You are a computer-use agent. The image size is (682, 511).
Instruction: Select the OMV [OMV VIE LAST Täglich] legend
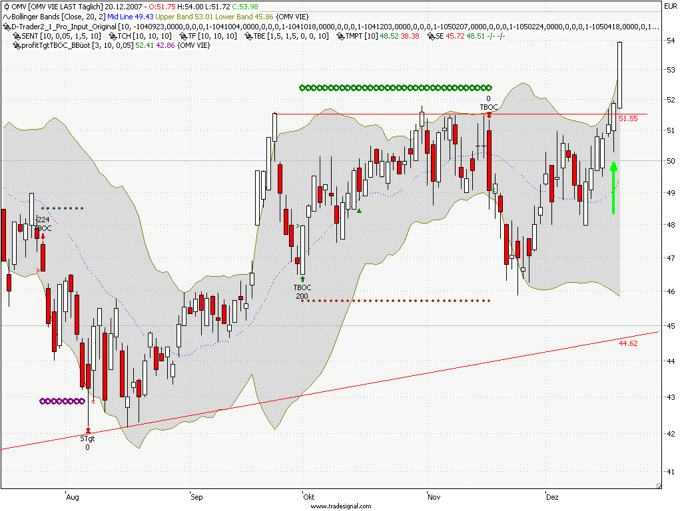coord(57,7)
